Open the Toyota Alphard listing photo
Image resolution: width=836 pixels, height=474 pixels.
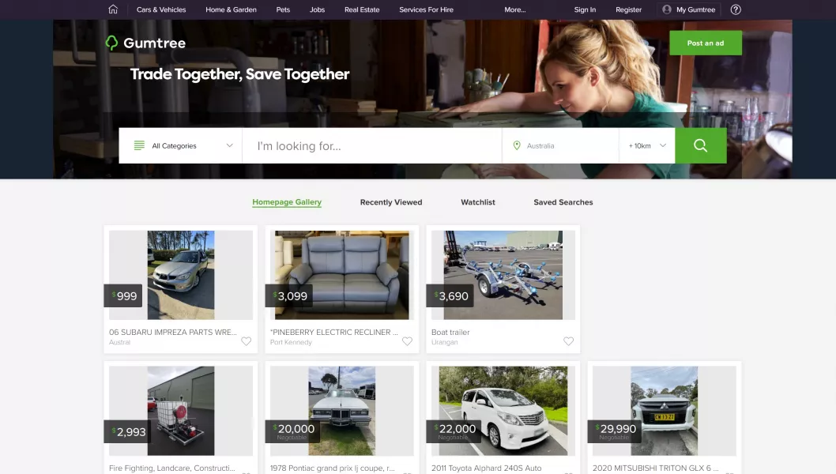(503, 411)
